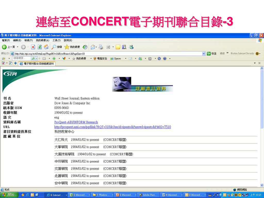Select the 大仁科大 holdings row
Screen dimensions: 264x198
[156, 140]
